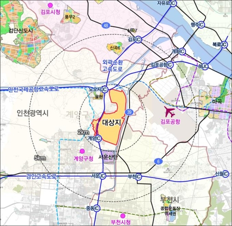Click the orange 대상지 site area
Screen dimensions: 232x226
tap(111, 122)
